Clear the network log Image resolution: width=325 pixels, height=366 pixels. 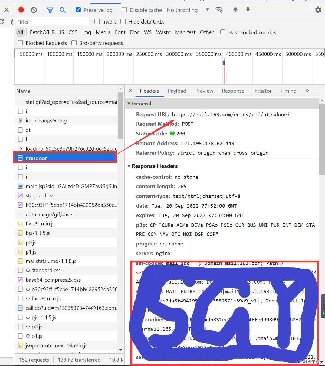[x=34, y=10]
